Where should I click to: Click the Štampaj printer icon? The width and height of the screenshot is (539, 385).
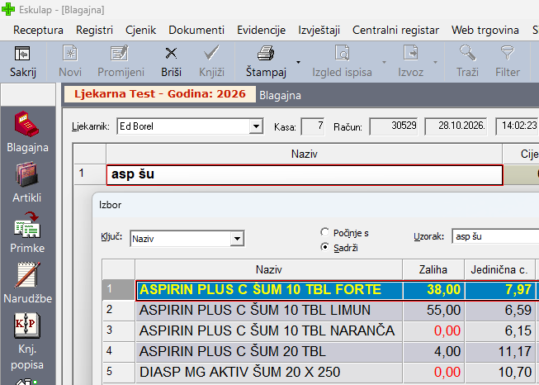tap(266, 54)
